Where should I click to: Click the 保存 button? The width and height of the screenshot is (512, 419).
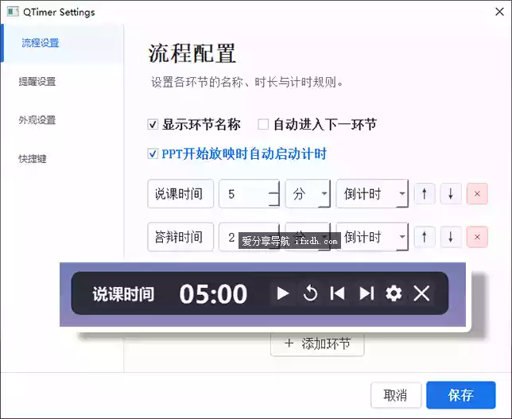461,395
